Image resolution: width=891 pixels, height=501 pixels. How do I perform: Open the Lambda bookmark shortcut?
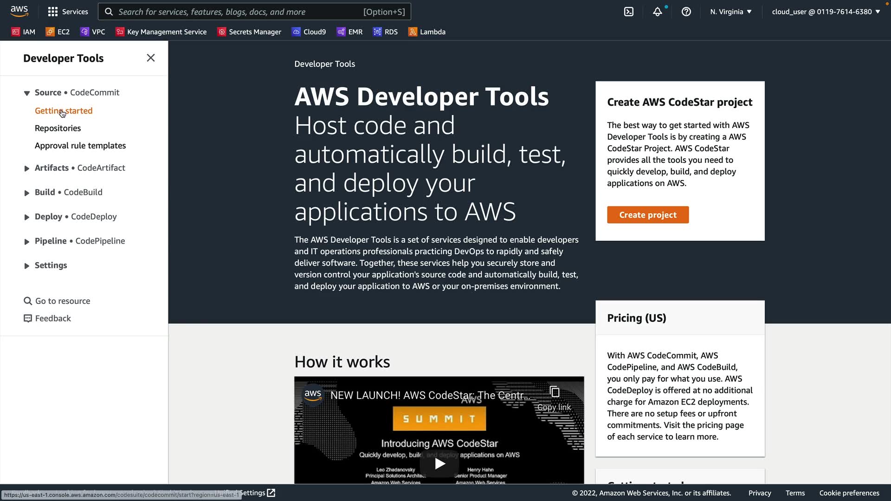(426, 32)
